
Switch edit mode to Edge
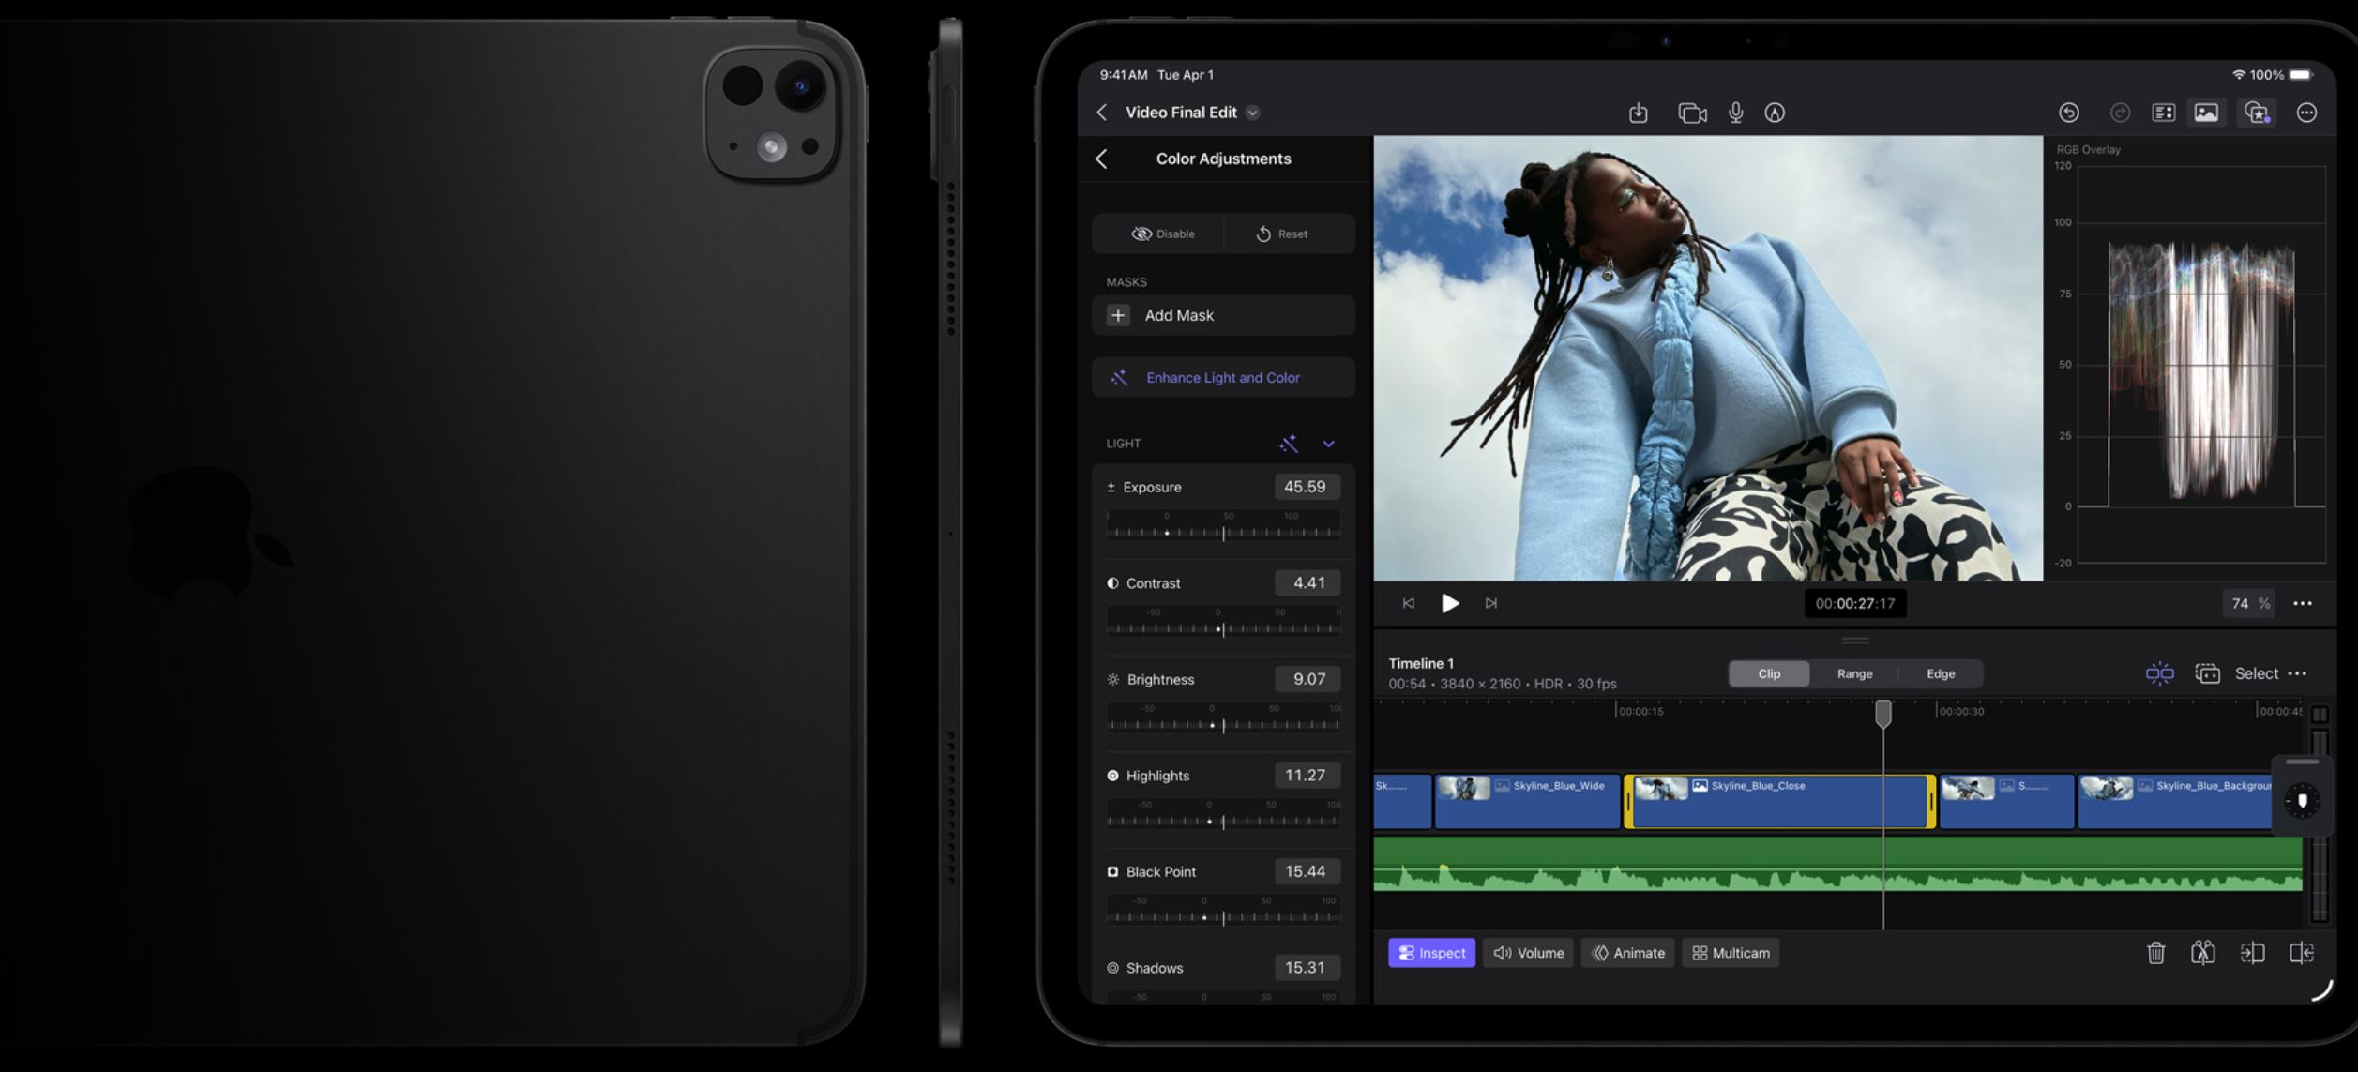pyautogui.click(x=1940, y=673)
